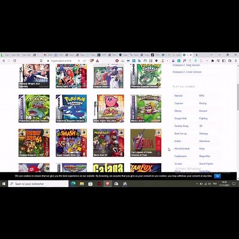Switch to the first 'Clam' tab
The image size is (239, 239).
coord(6,55)
